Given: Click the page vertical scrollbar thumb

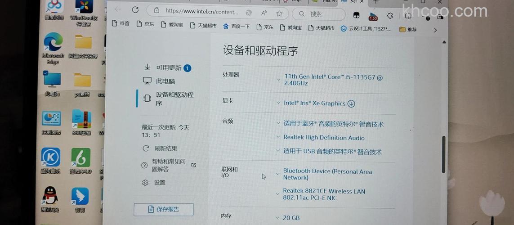Looking at the screenshot, I should coord(443,154).
